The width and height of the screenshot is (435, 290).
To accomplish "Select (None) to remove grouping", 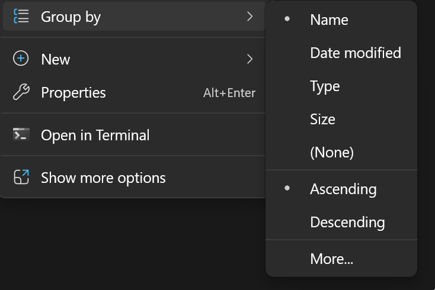I will pyautogui.click(x=331, y=152).
